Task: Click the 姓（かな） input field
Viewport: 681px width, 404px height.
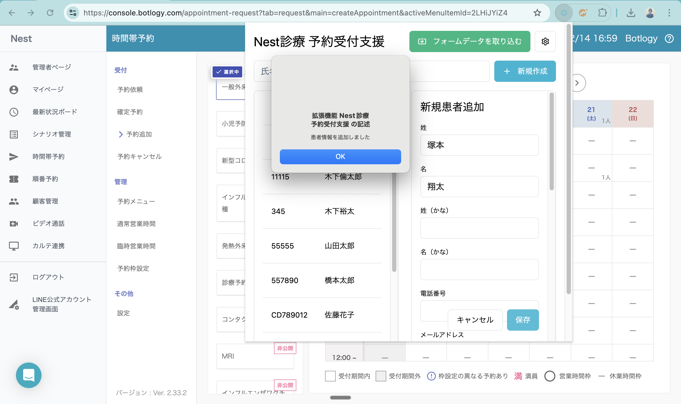Action: (x=479, y=228)
